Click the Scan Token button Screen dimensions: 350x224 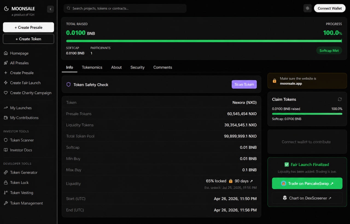244,84
